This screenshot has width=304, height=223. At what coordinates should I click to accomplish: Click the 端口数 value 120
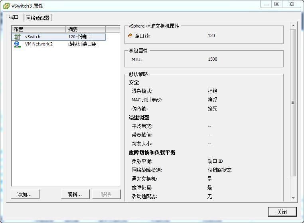tap(211, 36)
